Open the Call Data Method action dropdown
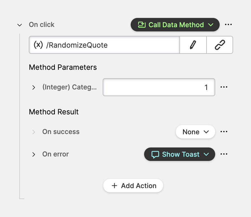Screen dimensions: 251x217 click(x=175, y=25)
